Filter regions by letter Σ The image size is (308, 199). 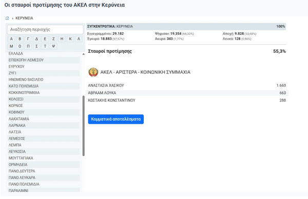pyautogui.click(x=36, y=47)
